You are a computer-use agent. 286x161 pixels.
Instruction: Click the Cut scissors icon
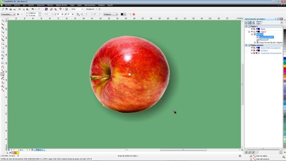point(20,9)
